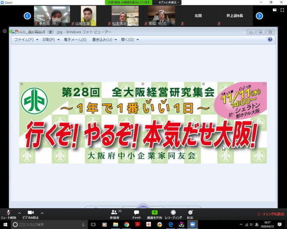The width and height of the screenshot is (287, 229).
Task: Open Task View on taskbar
Action: pos(93,224)
